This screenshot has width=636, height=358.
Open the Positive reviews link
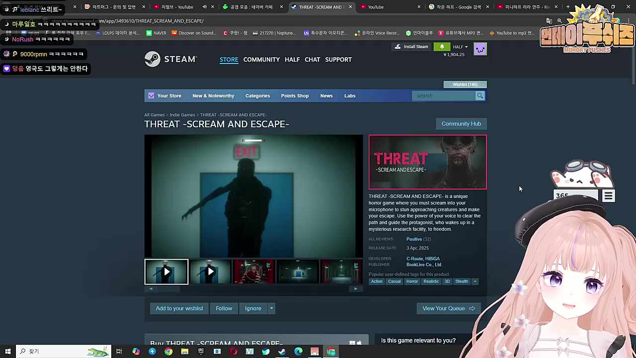click(x=414, y=239)
